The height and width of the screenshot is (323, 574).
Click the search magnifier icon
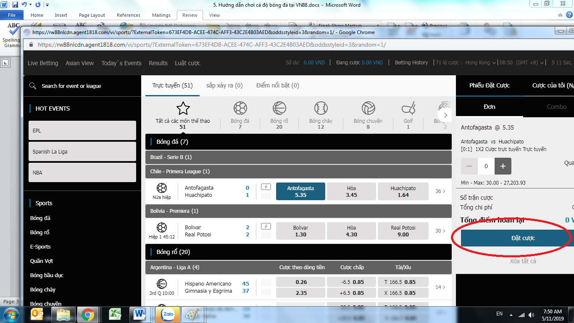pos(33,86)
